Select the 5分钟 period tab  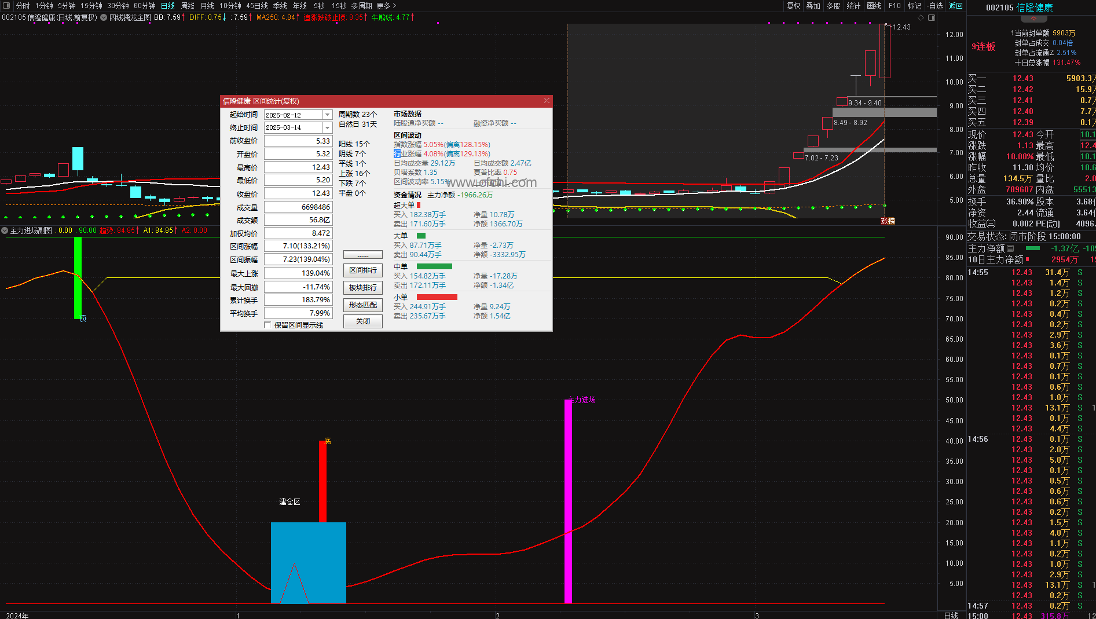pos(67,6)
